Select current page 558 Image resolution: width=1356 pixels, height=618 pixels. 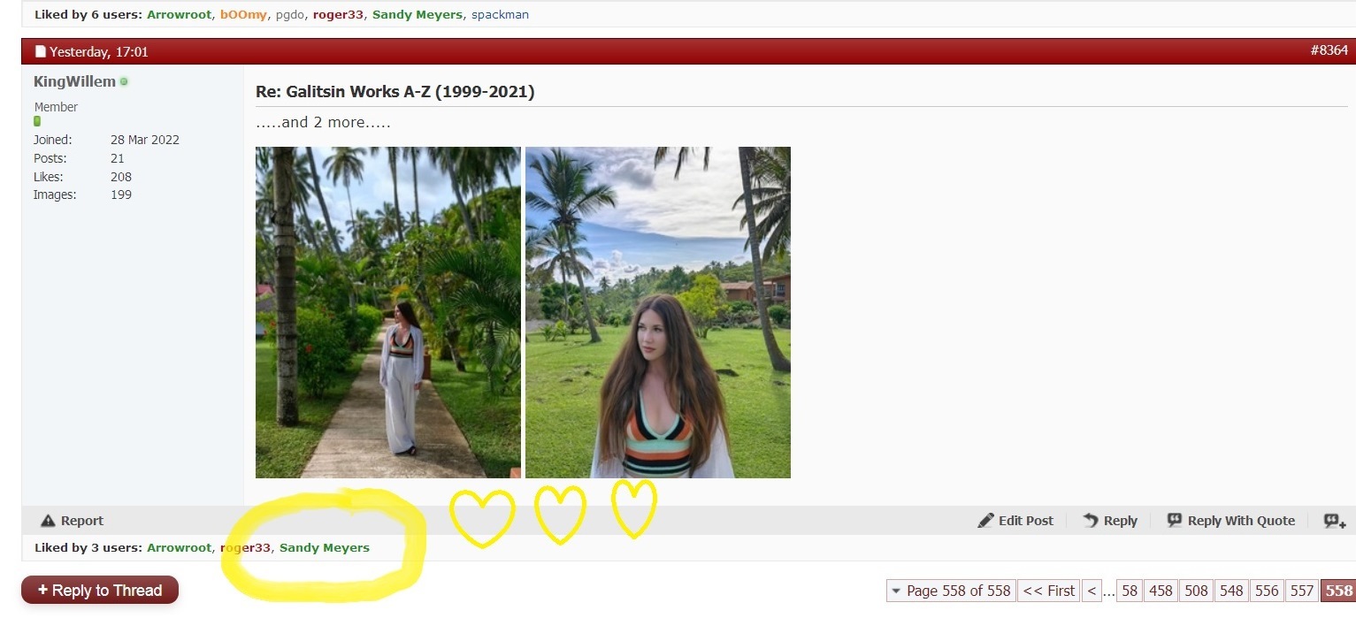point(1338,591)
